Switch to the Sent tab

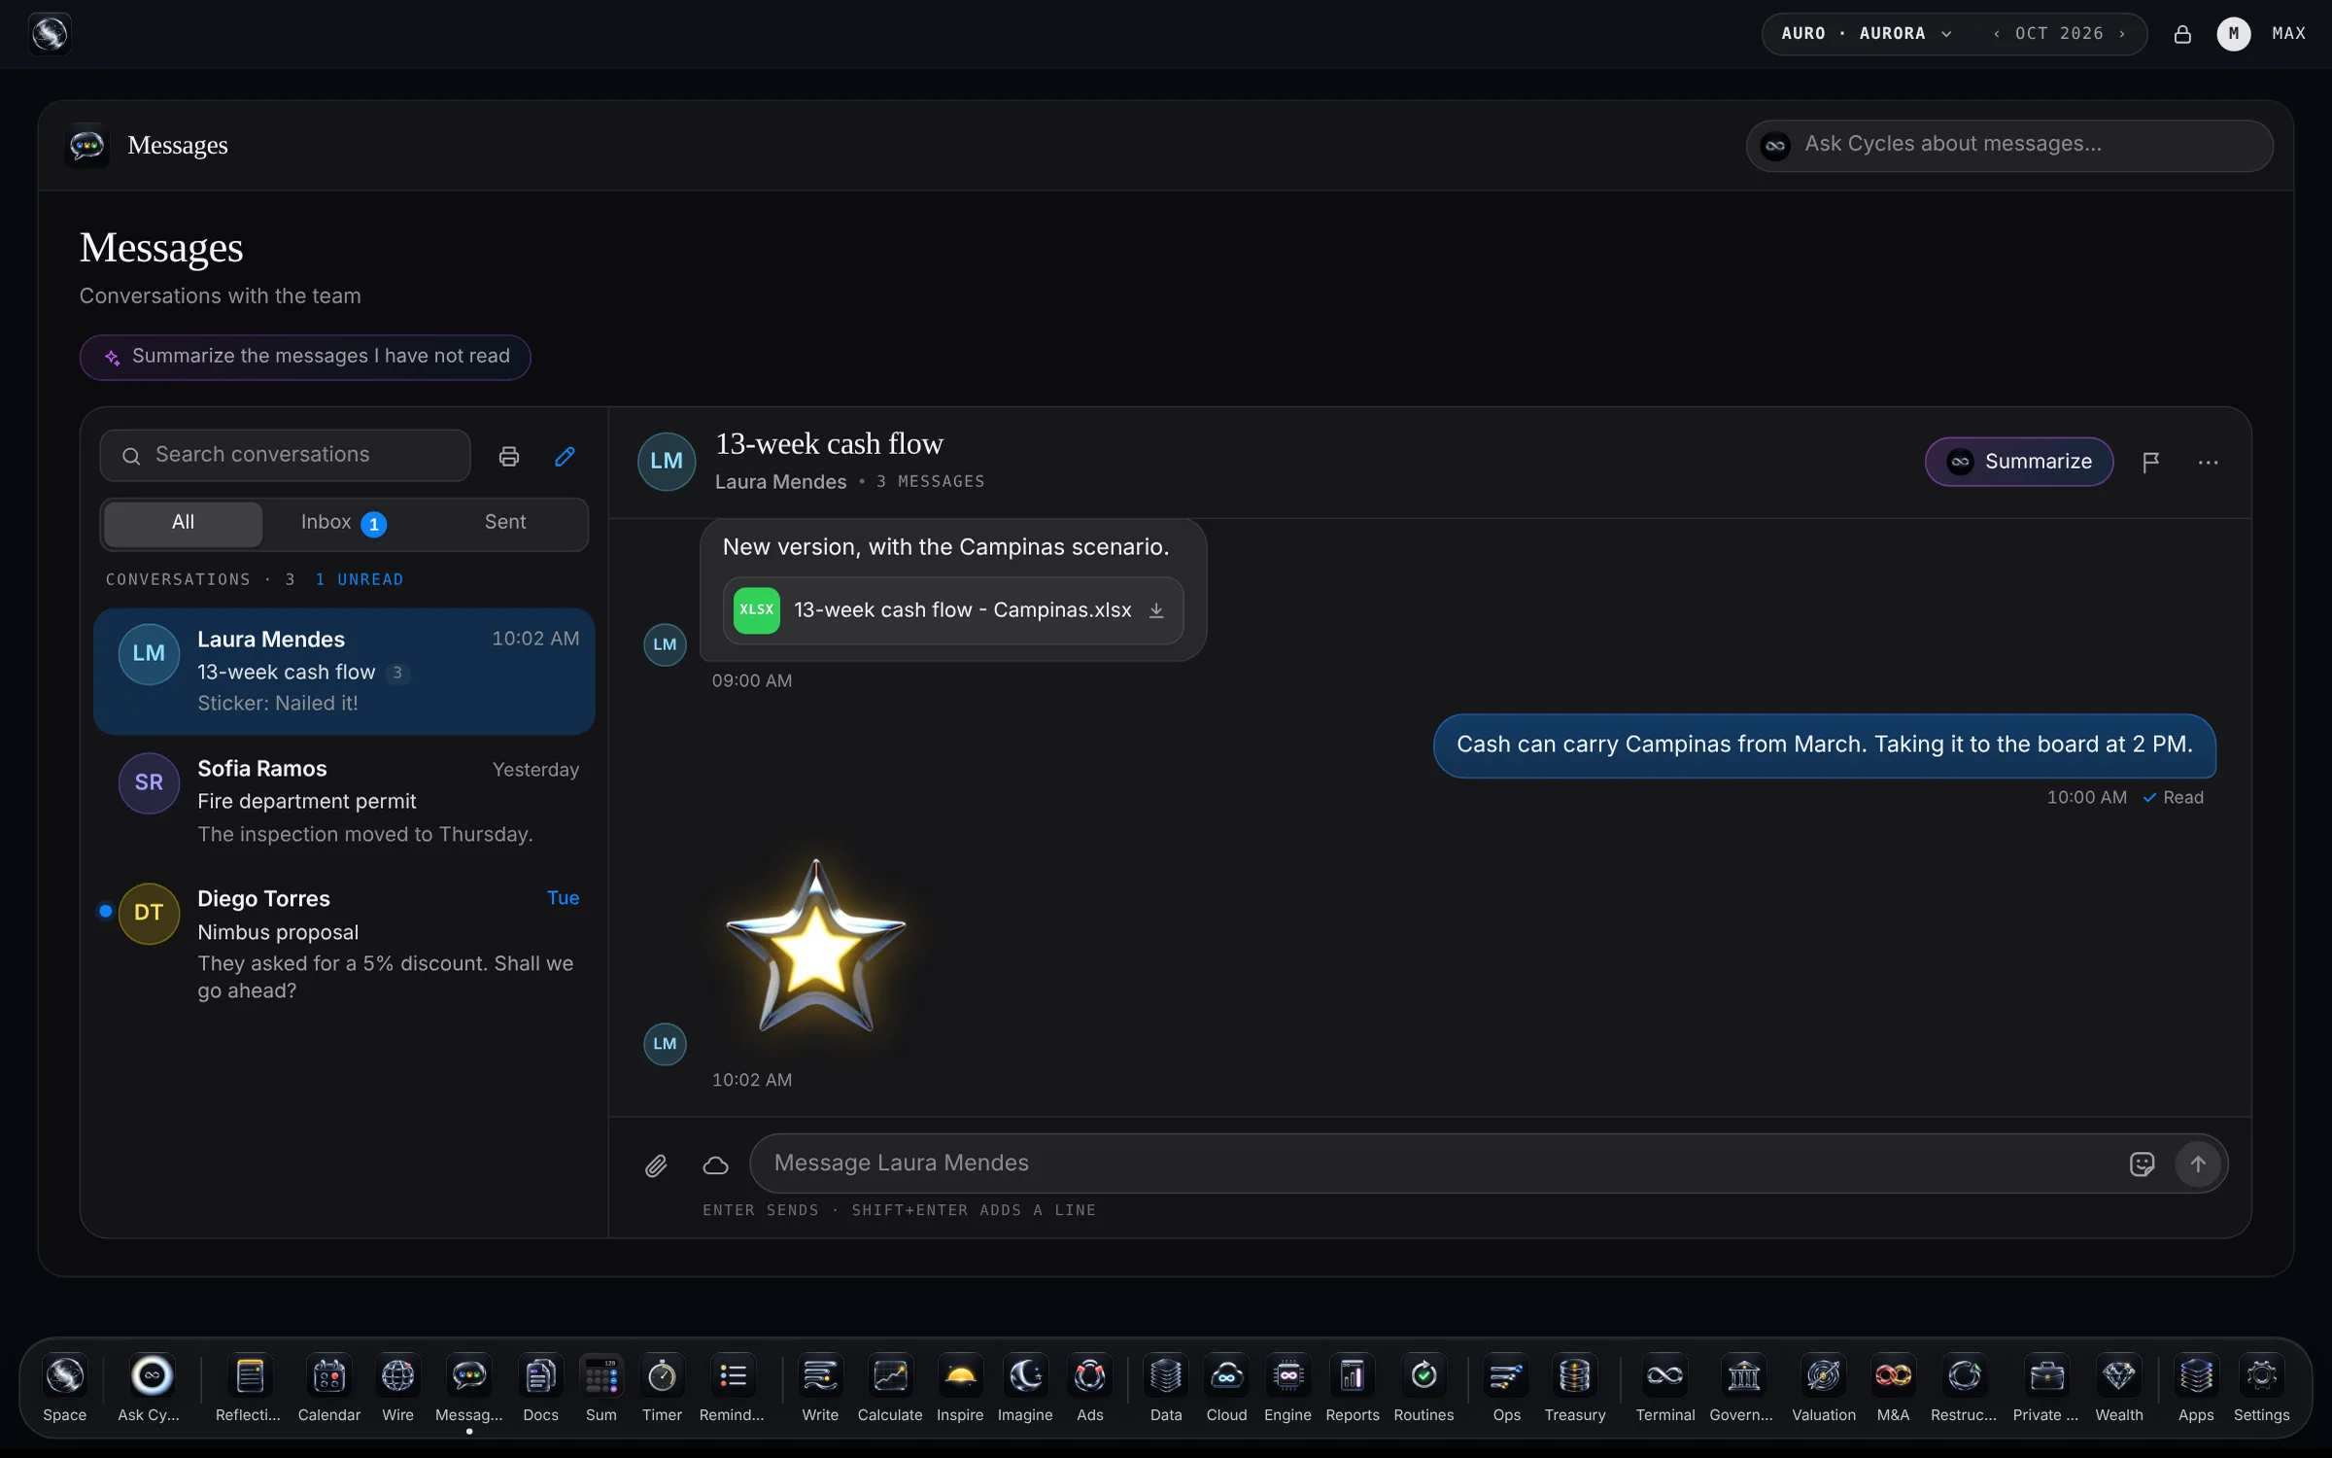point(505,523)
